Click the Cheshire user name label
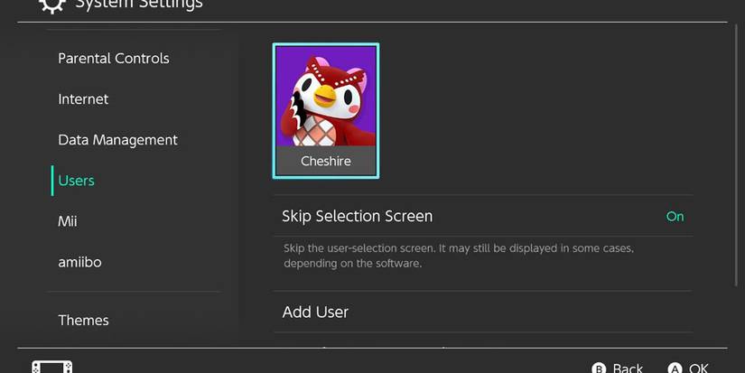This screenshot has width=745, height=373. click(326, 162)
